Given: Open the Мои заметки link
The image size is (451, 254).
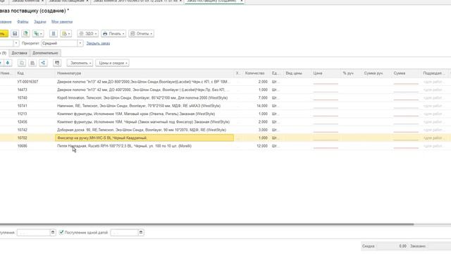Looking at the screenshot, I should (62, 22).
